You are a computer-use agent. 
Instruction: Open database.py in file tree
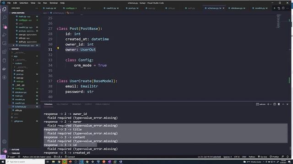(x=21, y=92)
